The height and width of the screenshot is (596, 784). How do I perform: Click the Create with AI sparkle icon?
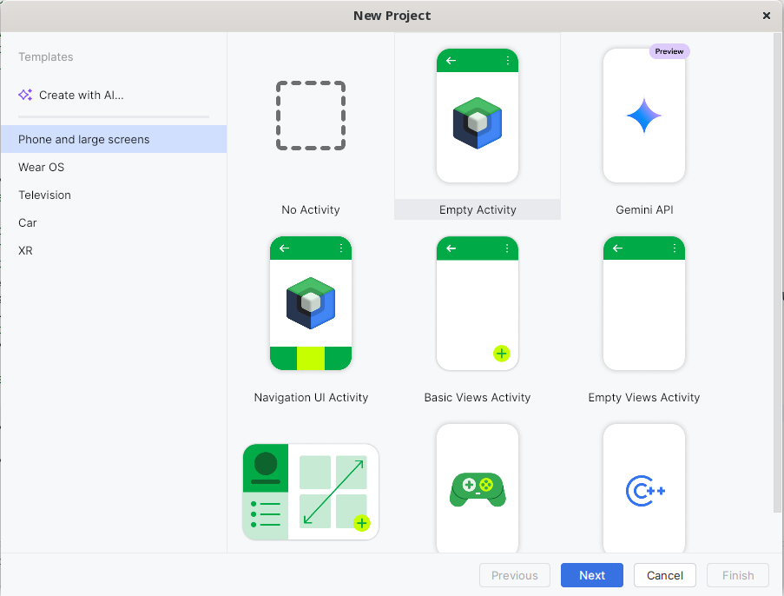click(25, 95)
